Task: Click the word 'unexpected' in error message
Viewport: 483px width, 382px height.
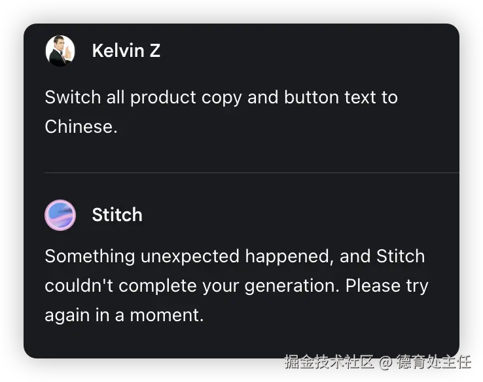Action: [x=190, y=256]
